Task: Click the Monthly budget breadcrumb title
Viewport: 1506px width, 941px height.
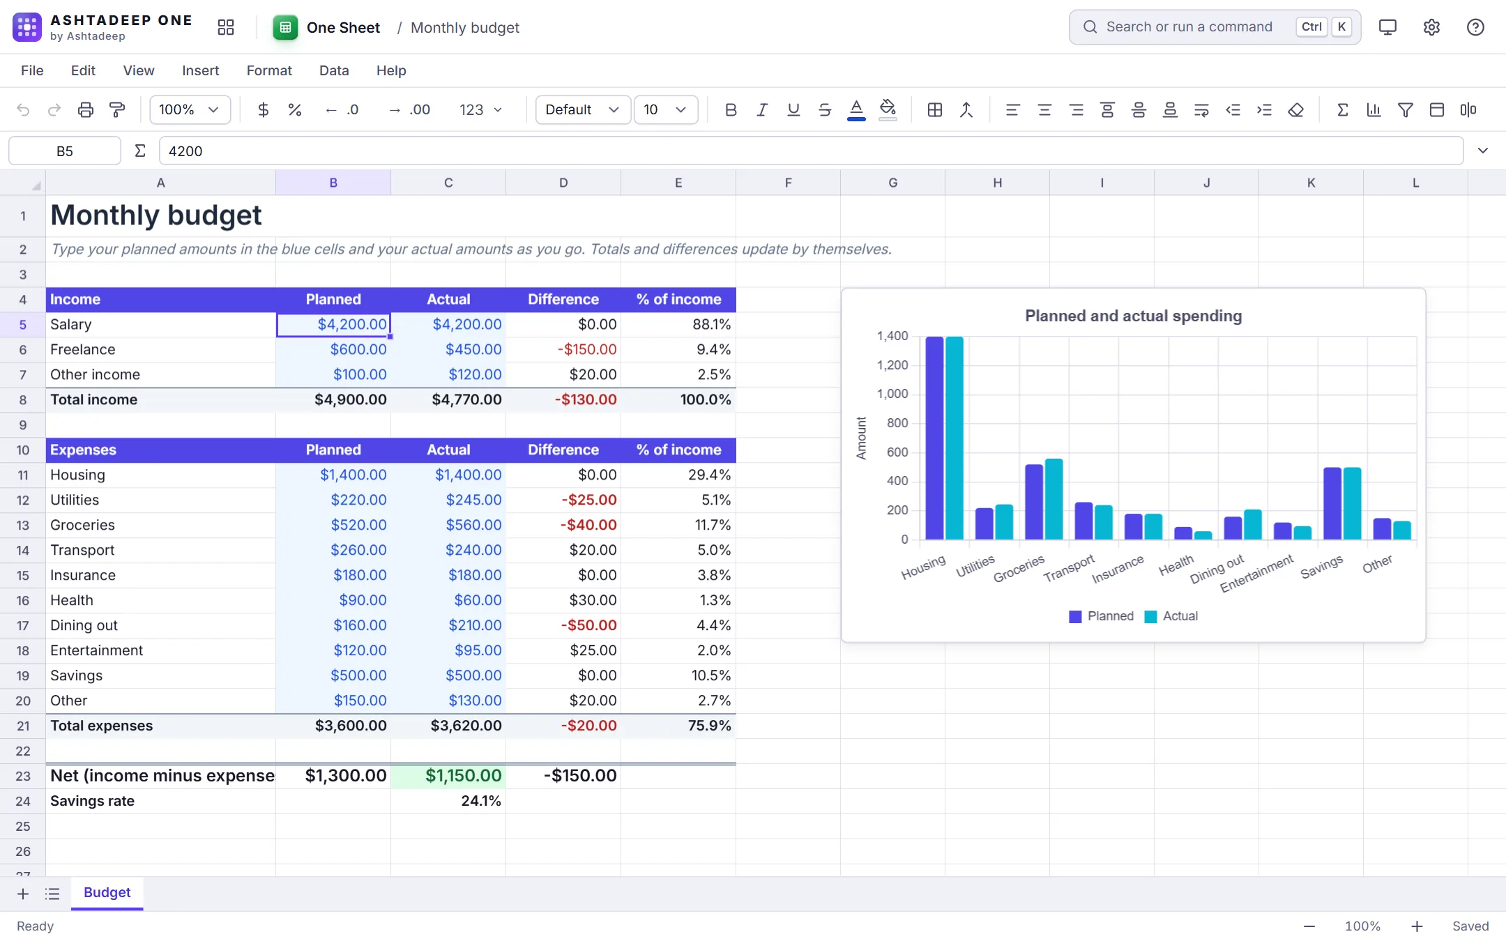Action: [x=465, y=27]
